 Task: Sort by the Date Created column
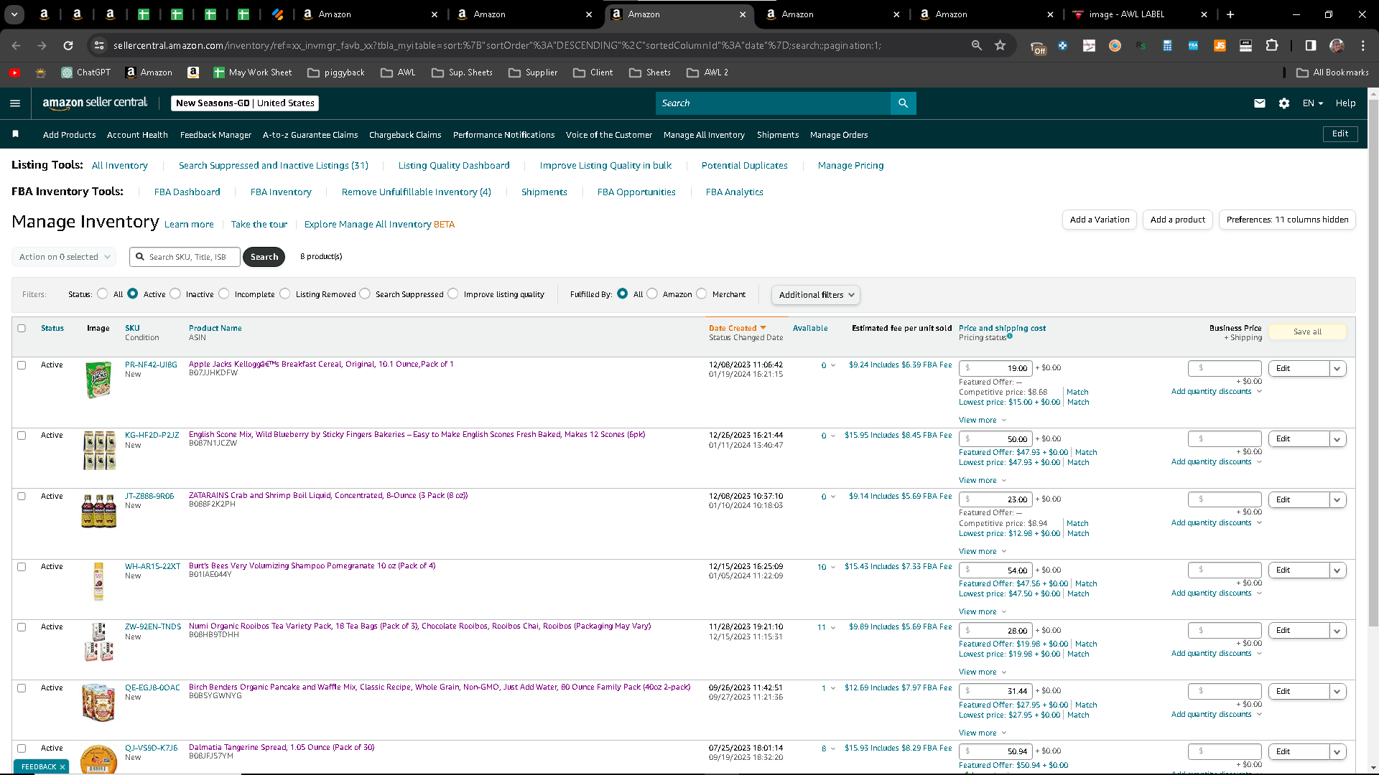[737, 328]
